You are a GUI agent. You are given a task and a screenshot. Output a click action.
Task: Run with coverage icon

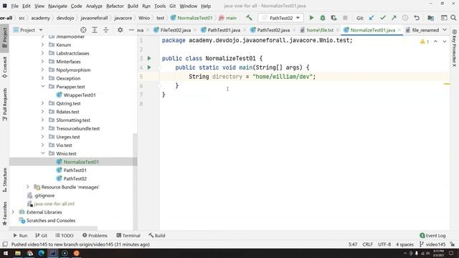[333, 18]
